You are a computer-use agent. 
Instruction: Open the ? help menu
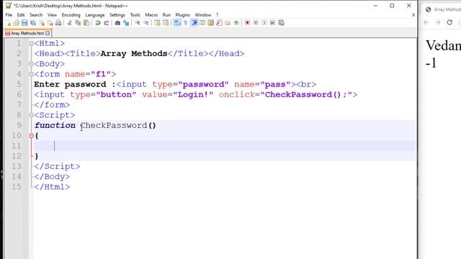[218, 14]
